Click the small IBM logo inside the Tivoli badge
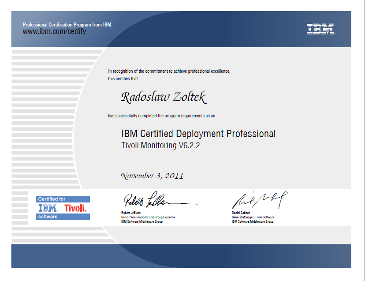Image resolution: width=365 pixels, height=281 pixels. [49, 208]
